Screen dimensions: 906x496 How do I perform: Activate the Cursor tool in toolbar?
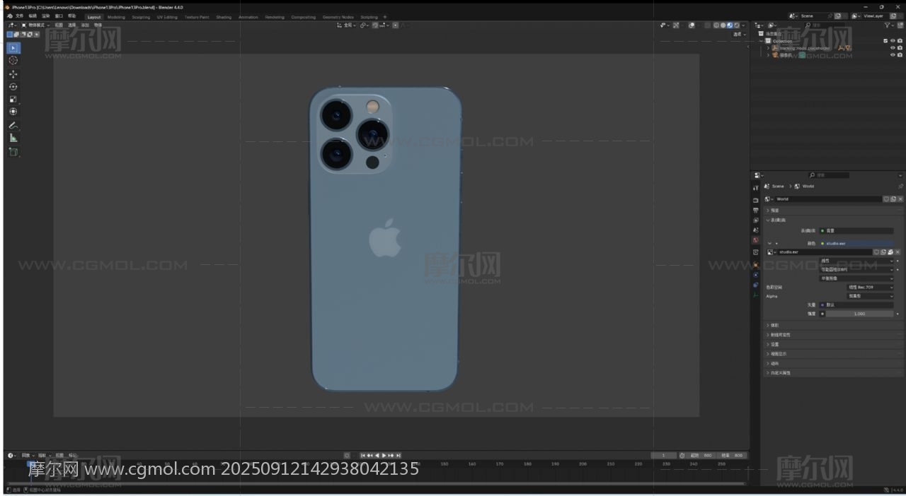point(13,61)
